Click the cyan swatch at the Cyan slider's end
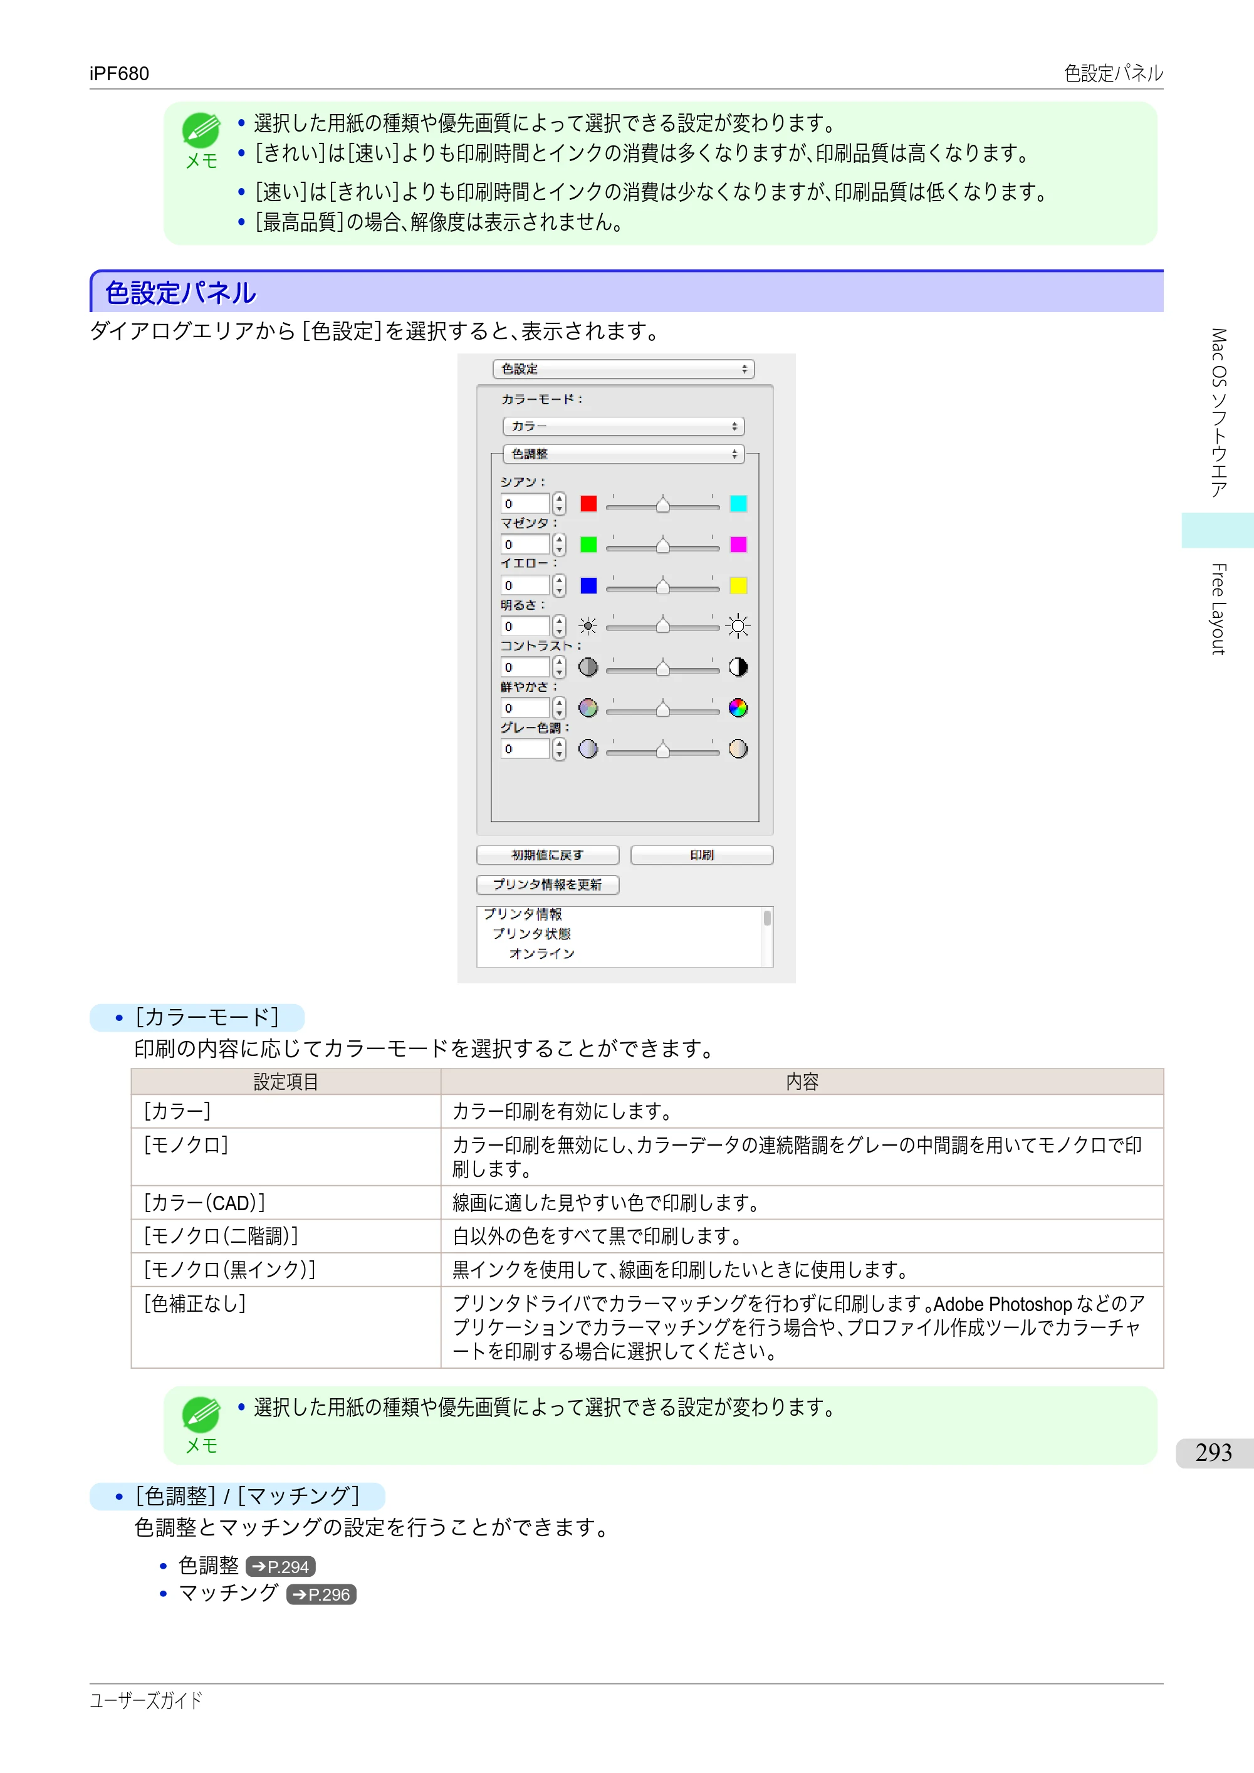Viewport: 1254px width, 1773px height. click(x=738, y=503)
